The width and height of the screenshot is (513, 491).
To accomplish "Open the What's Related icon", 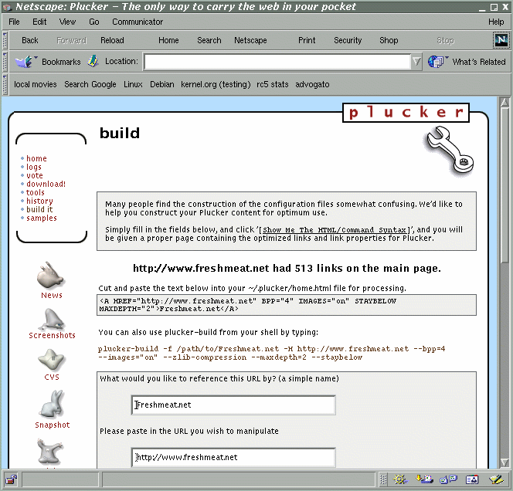I will (437, 62).
